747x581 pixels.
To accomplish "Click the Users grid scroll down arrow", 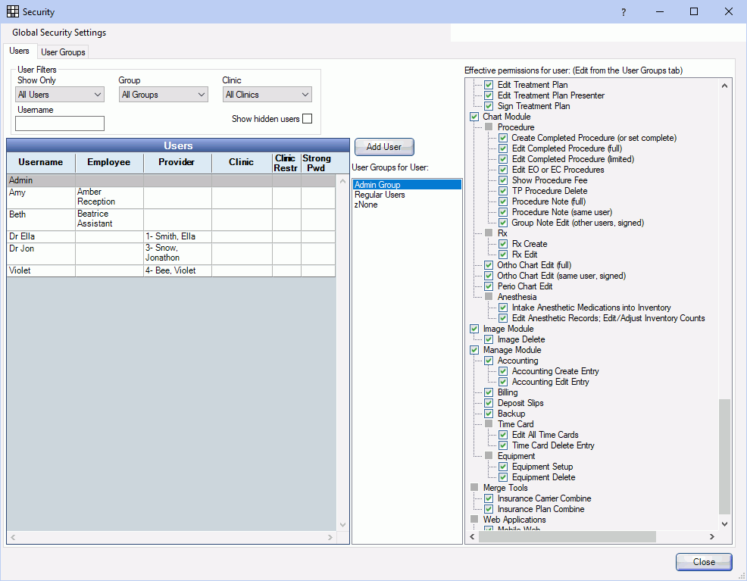I will click(x=342, y=525).
